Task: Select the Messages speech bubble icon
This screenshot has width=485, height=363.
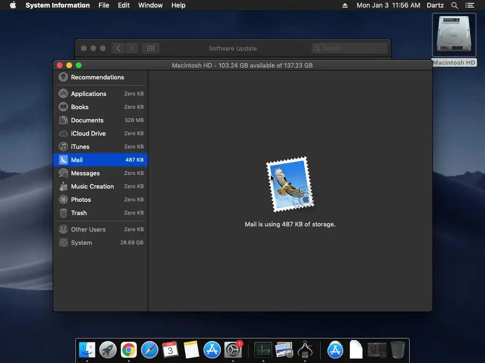Action: pos(63,173)
